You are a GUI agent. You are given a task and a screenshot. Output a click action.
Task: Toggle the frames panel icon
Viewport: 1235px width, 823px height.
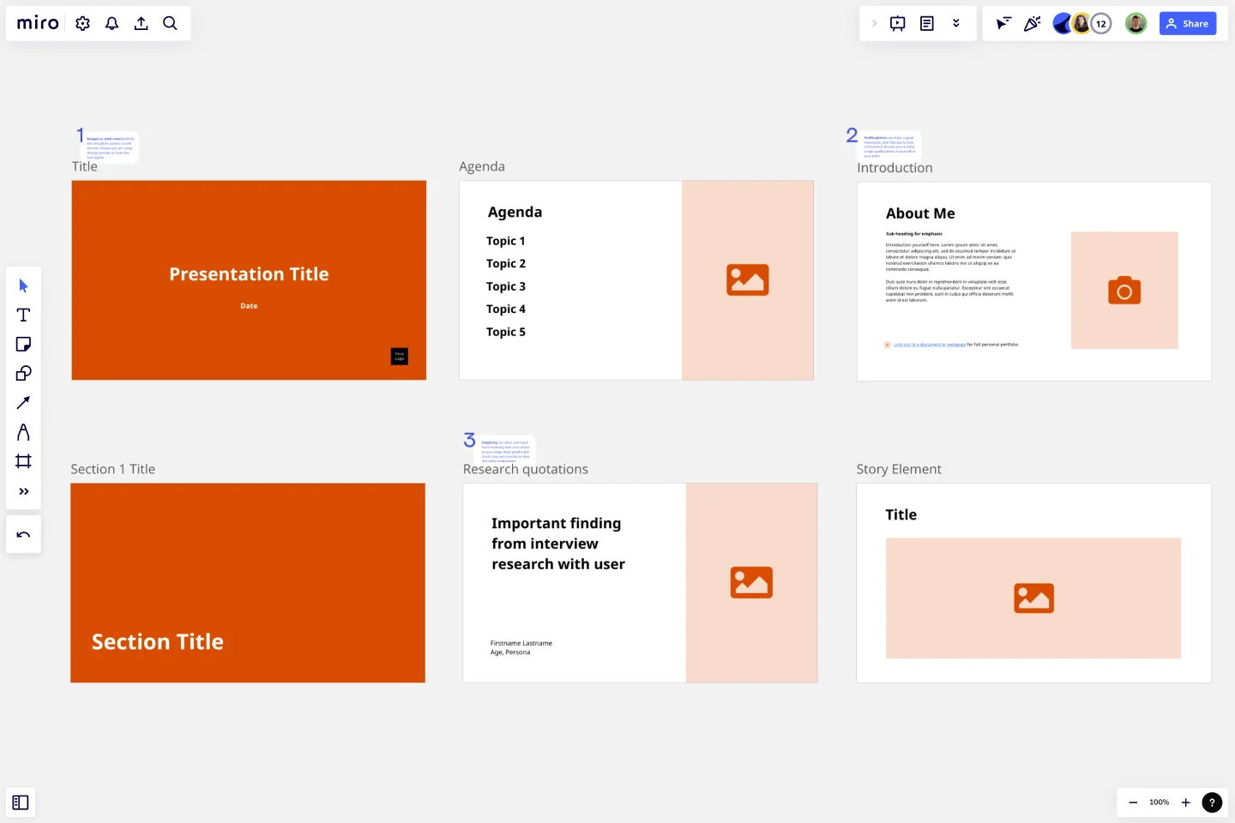coord(21,802)
